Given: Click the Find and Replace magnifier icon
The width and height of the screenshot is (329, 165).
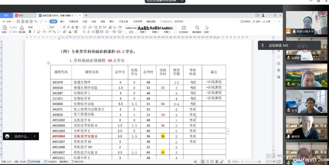Looking at the screenshot, I should pos(197,28).
